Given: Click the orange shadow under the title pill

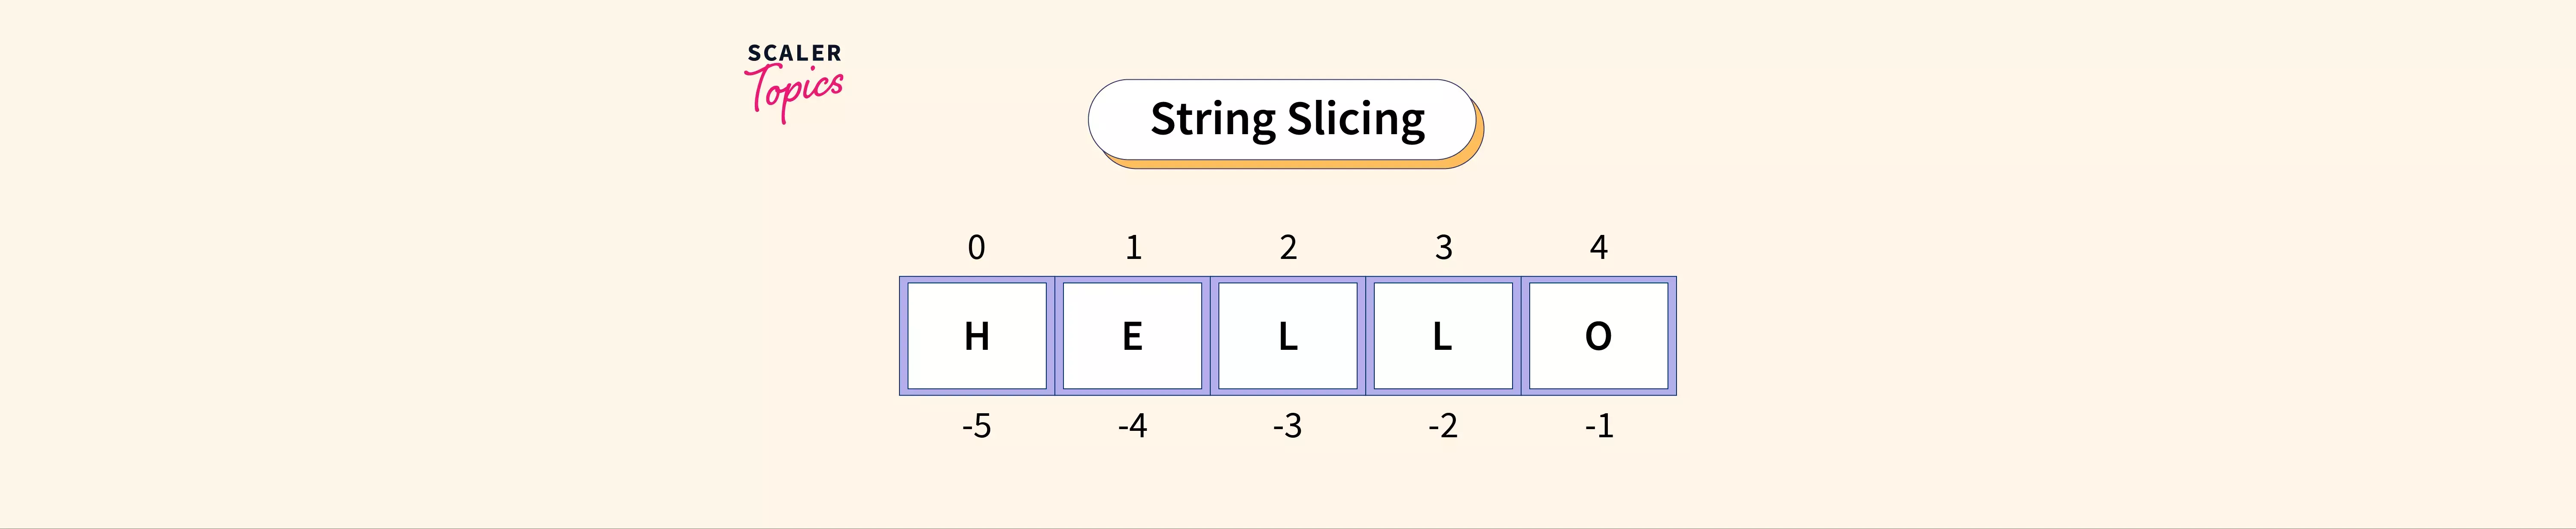Looking at the screenshot, I should point(1300,165).
